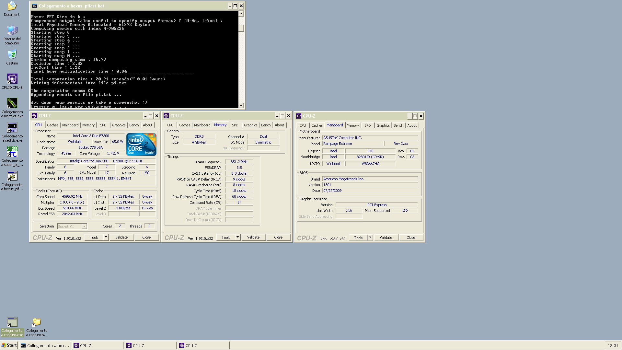Screen dimensions: 622x350
Task: Launch Collegamento a setfsb.exe shortcut
Action: (x=12, y=127)
